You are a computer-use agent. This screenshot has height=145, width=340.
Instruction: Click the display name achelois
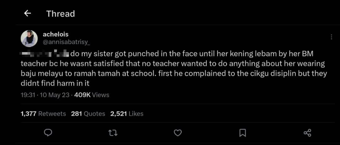[55, 34]
